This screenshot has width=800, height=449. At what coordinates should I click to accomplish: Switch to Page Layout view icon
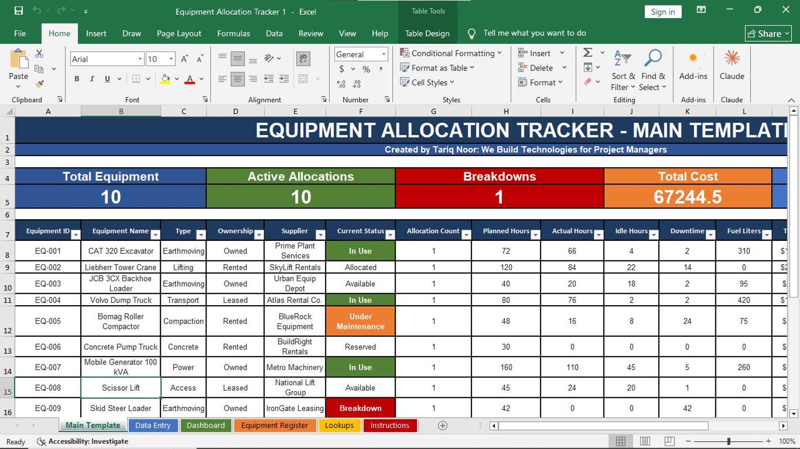point(645,441)
